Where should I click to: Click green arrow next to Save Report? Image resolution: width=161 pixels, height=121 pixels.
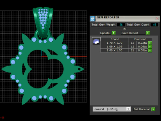148,33
